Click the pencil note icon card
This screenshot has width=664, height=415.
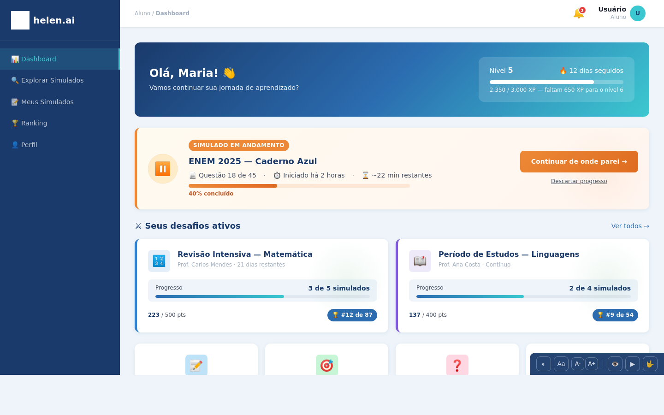pyautogui.click(x=196, y=365)
